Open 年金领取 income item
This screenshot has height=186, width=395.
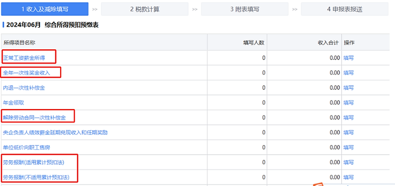point(14,103)
